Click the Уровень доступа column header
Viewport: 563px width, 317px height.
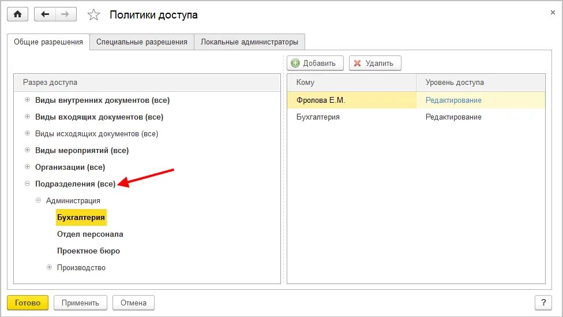[481, 83]
